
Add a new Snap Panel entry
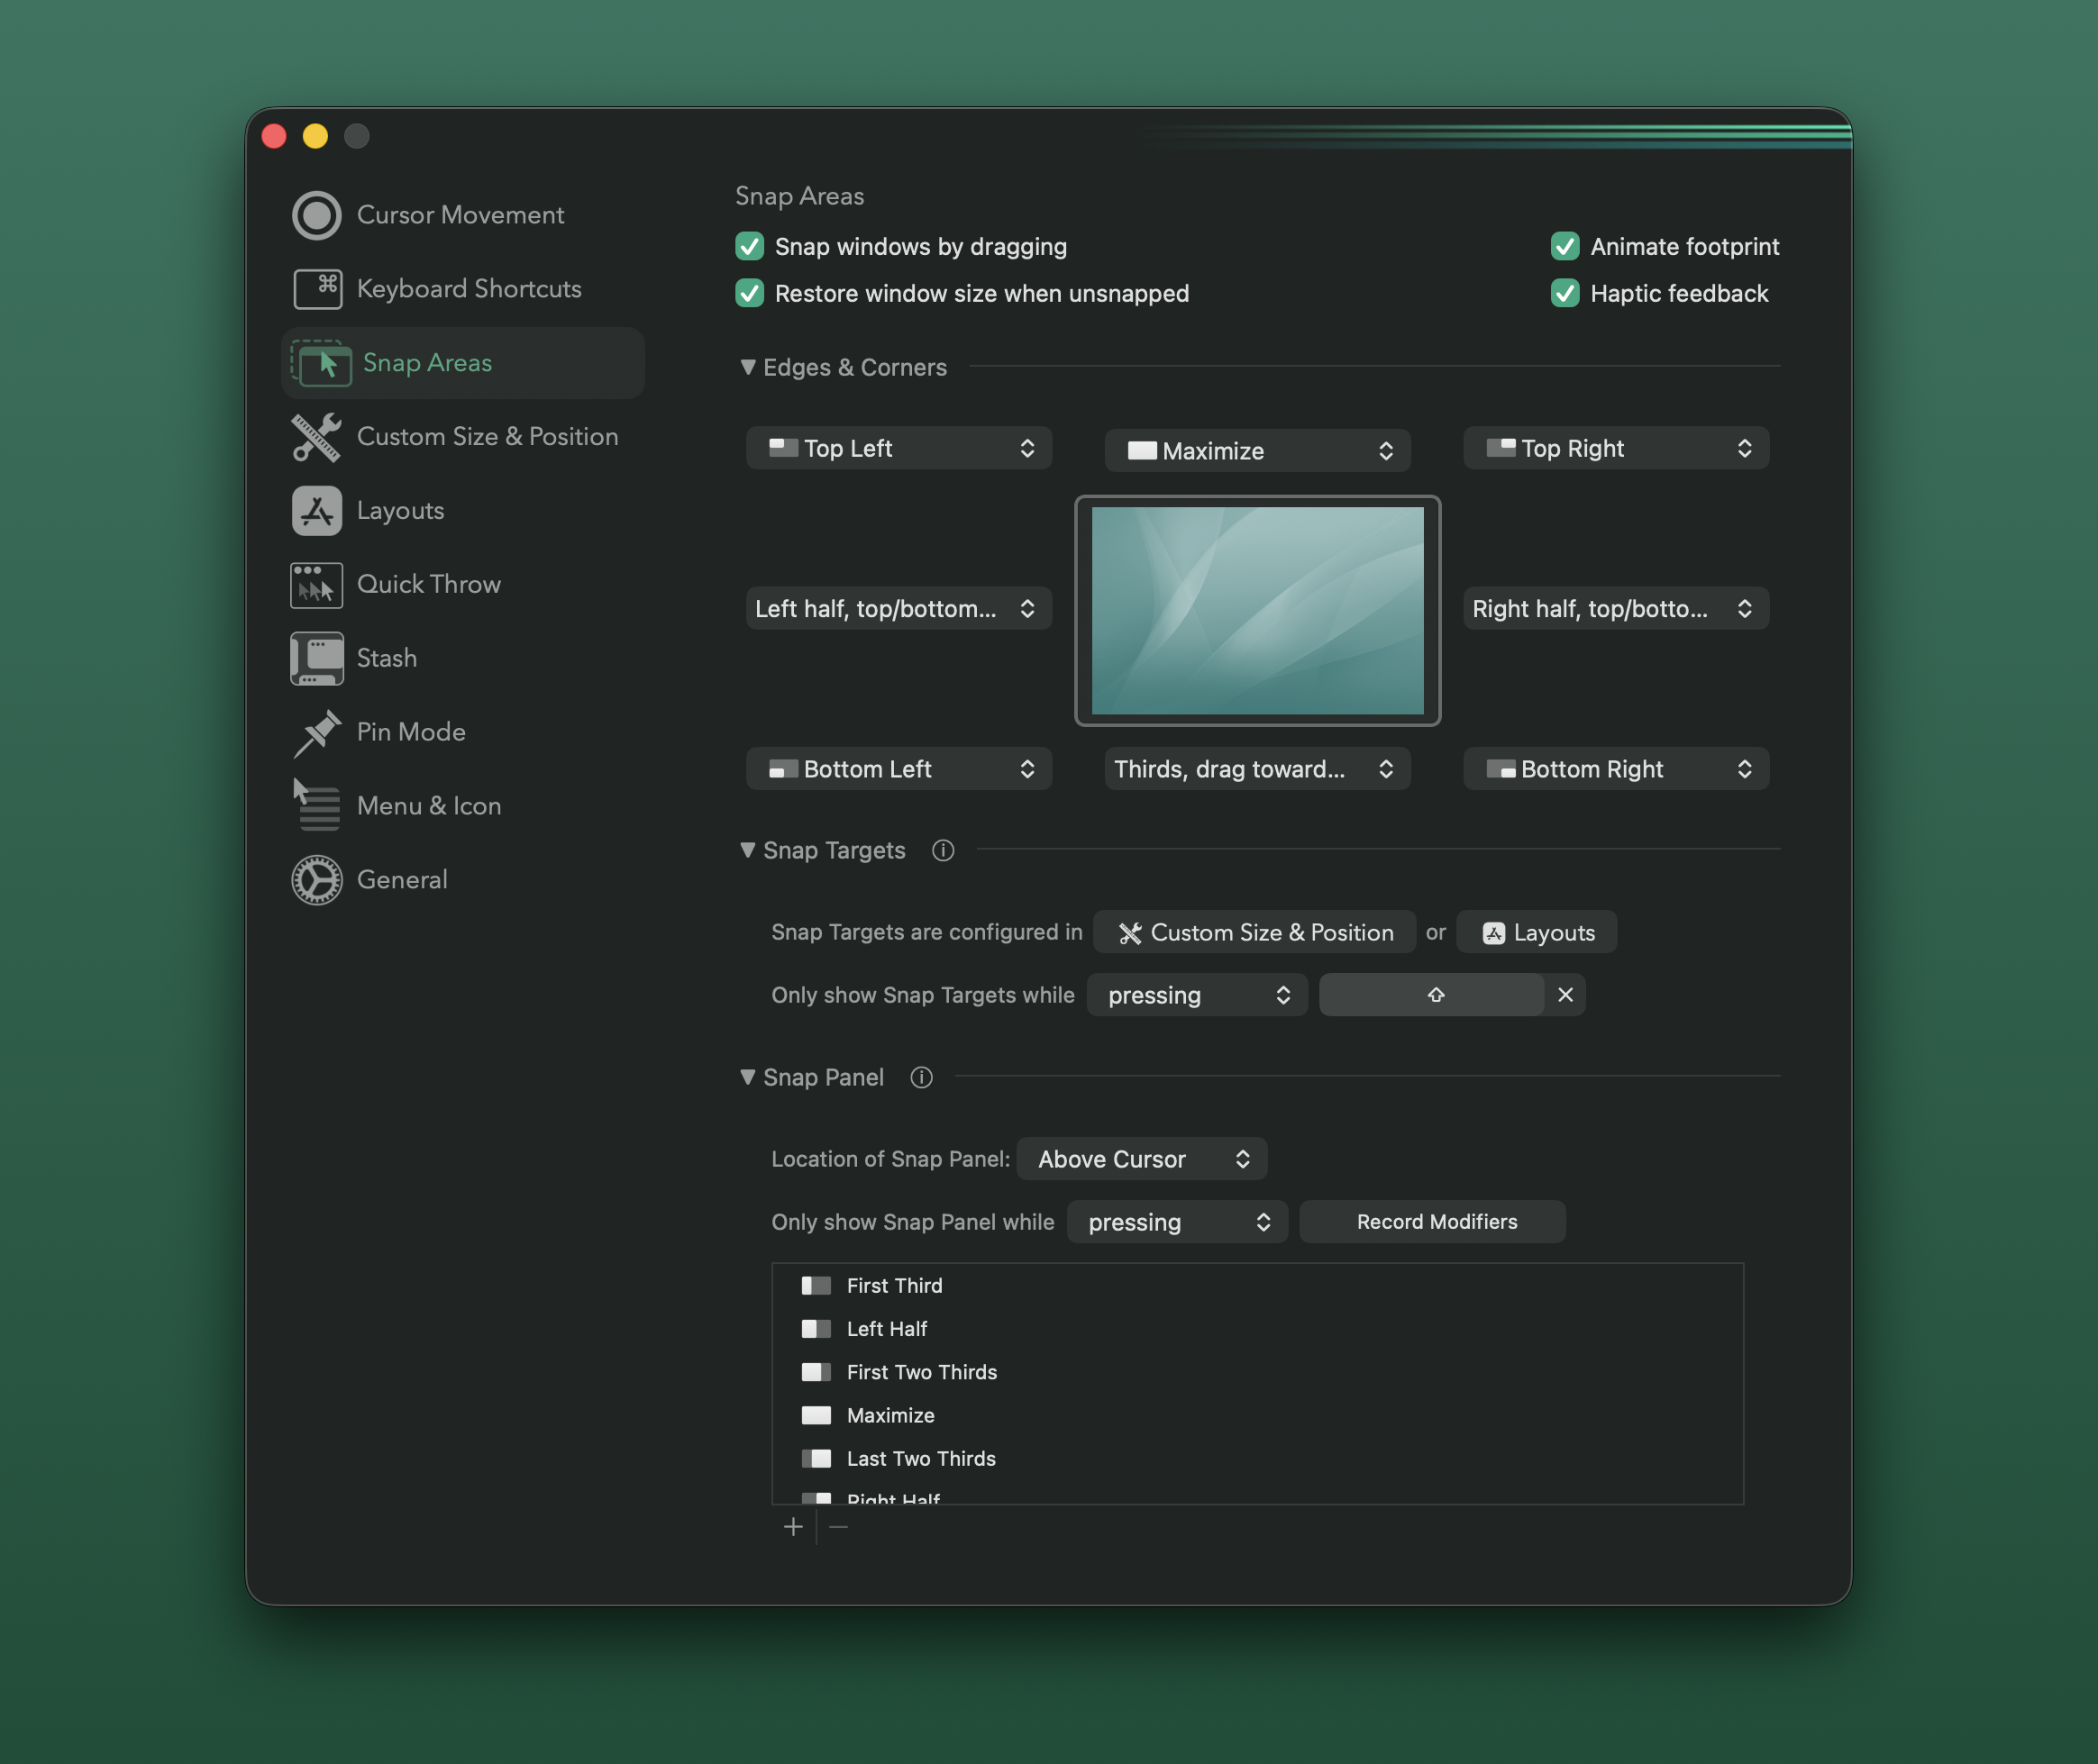pyautogui.click(x=793, y=1527)
